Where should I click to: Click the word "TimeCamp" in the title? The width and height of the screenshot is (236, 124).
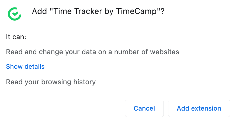tap(137, 12)
